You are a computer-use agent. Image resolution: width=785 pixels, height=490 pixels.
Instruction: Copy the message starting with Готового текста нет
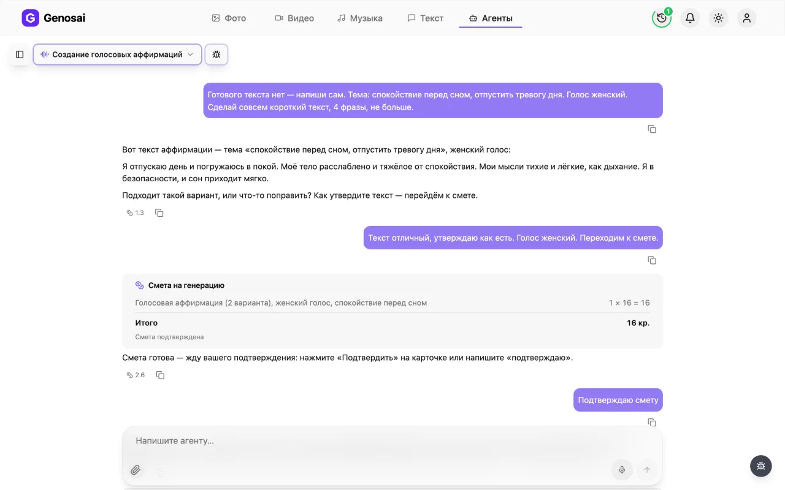pos(652,129)
